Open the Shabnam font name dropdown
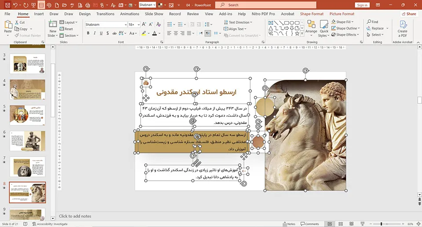This screenshot has width=422, height=227. (x=125, y=25)
